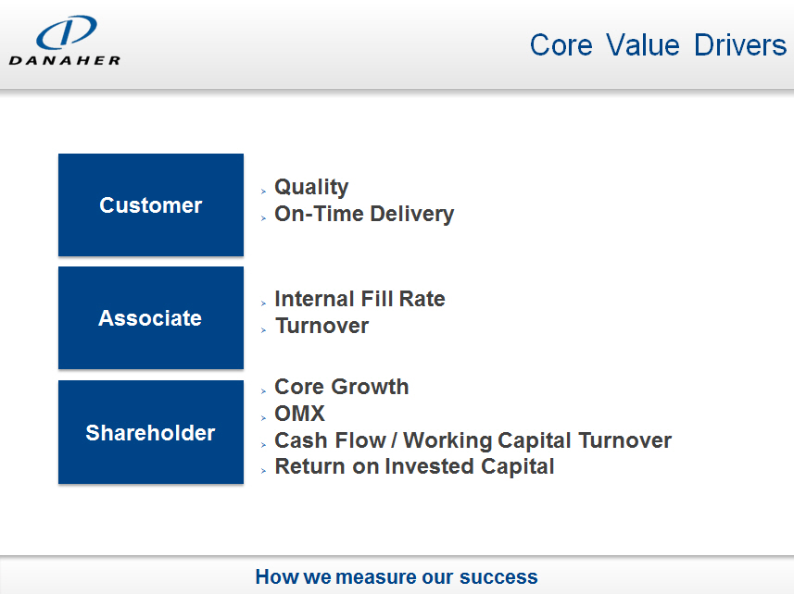Click the Danaher logo
Viewport: 794px width, 594px height.
tap(65, 43)
